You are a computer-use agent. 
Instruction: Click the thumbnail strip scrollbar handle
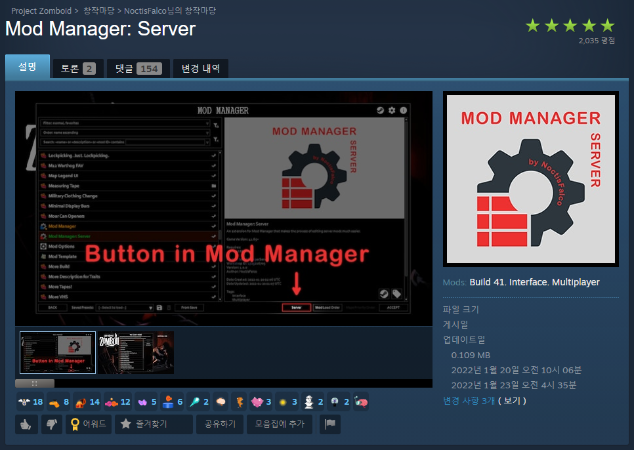[35, 383]
